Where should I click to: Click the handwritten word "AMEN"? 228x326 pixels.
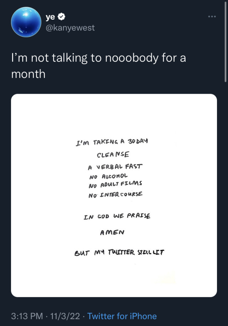click(x=112, y=232)
